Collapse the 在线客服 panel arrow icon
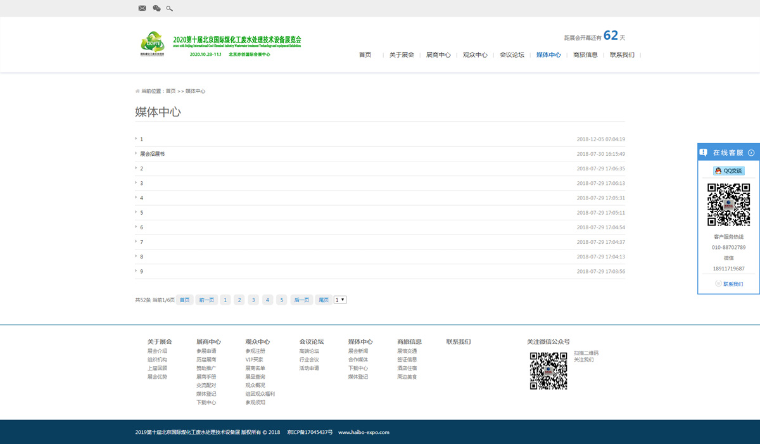760x444 pixels. [x=751, y=153]
